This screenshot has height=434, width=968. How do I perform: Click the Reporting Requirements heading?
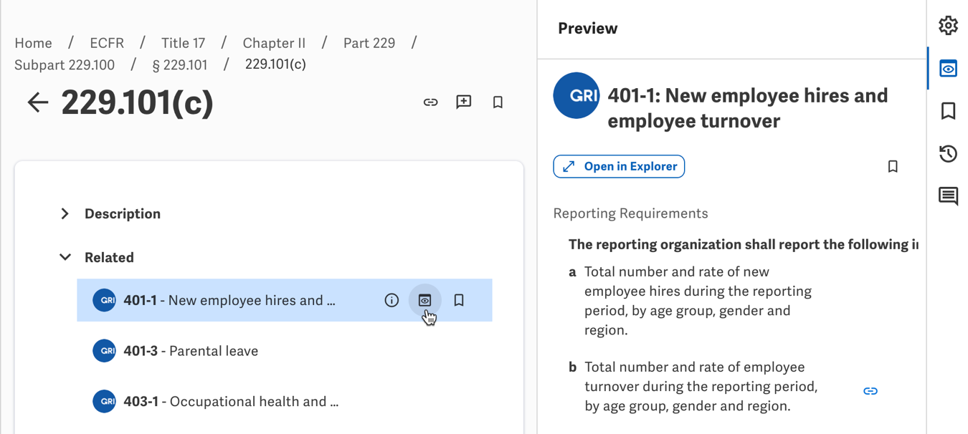coord(630,213)
